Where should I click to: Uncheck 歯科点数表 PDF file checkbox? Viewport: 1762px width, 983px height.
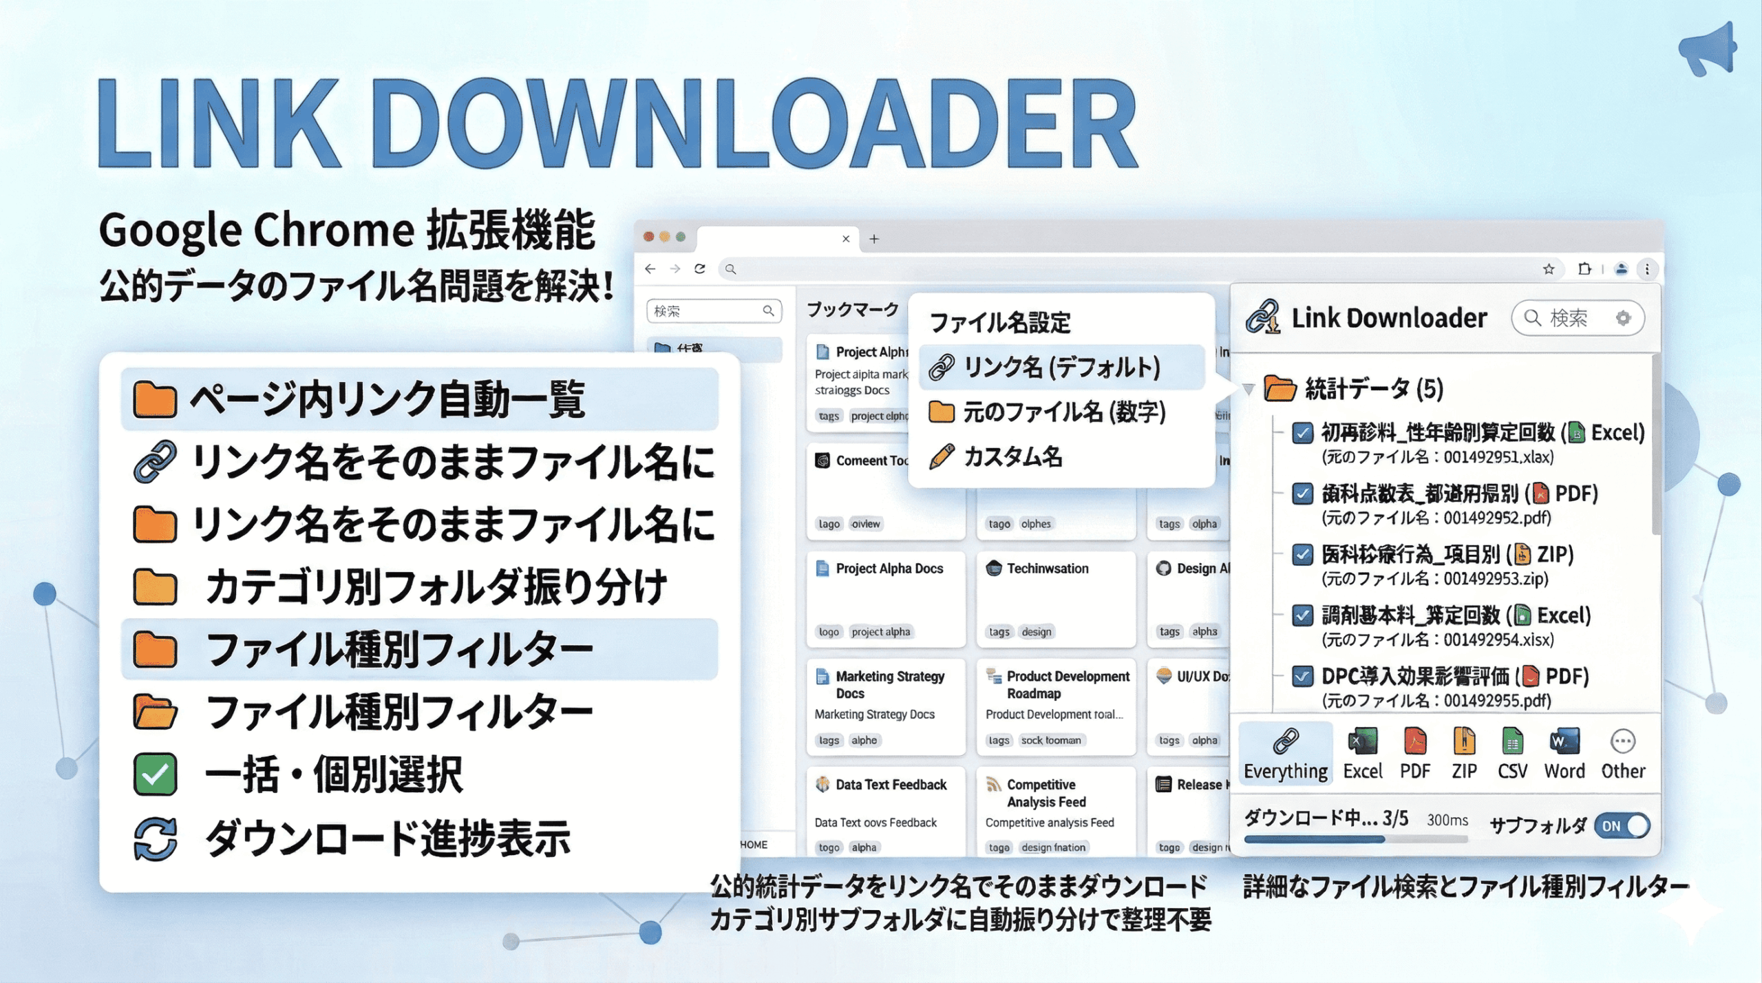click(x=1302, y=494)
